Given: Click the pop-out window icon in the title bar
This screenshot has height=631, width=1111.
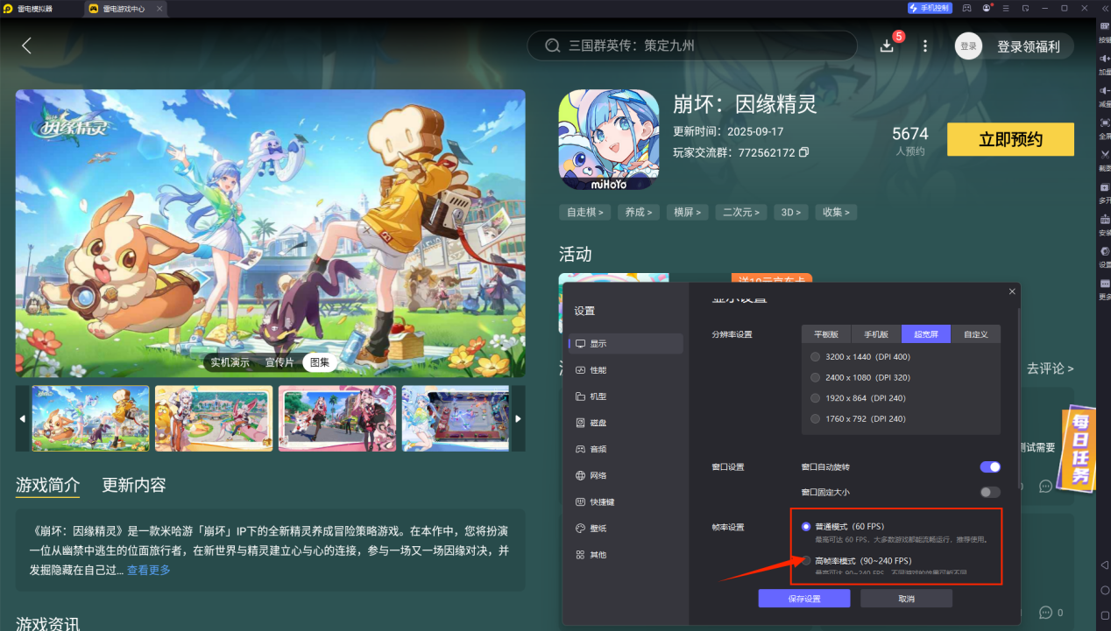Looking at the screenshot, I should click(x=1025, y=8).
